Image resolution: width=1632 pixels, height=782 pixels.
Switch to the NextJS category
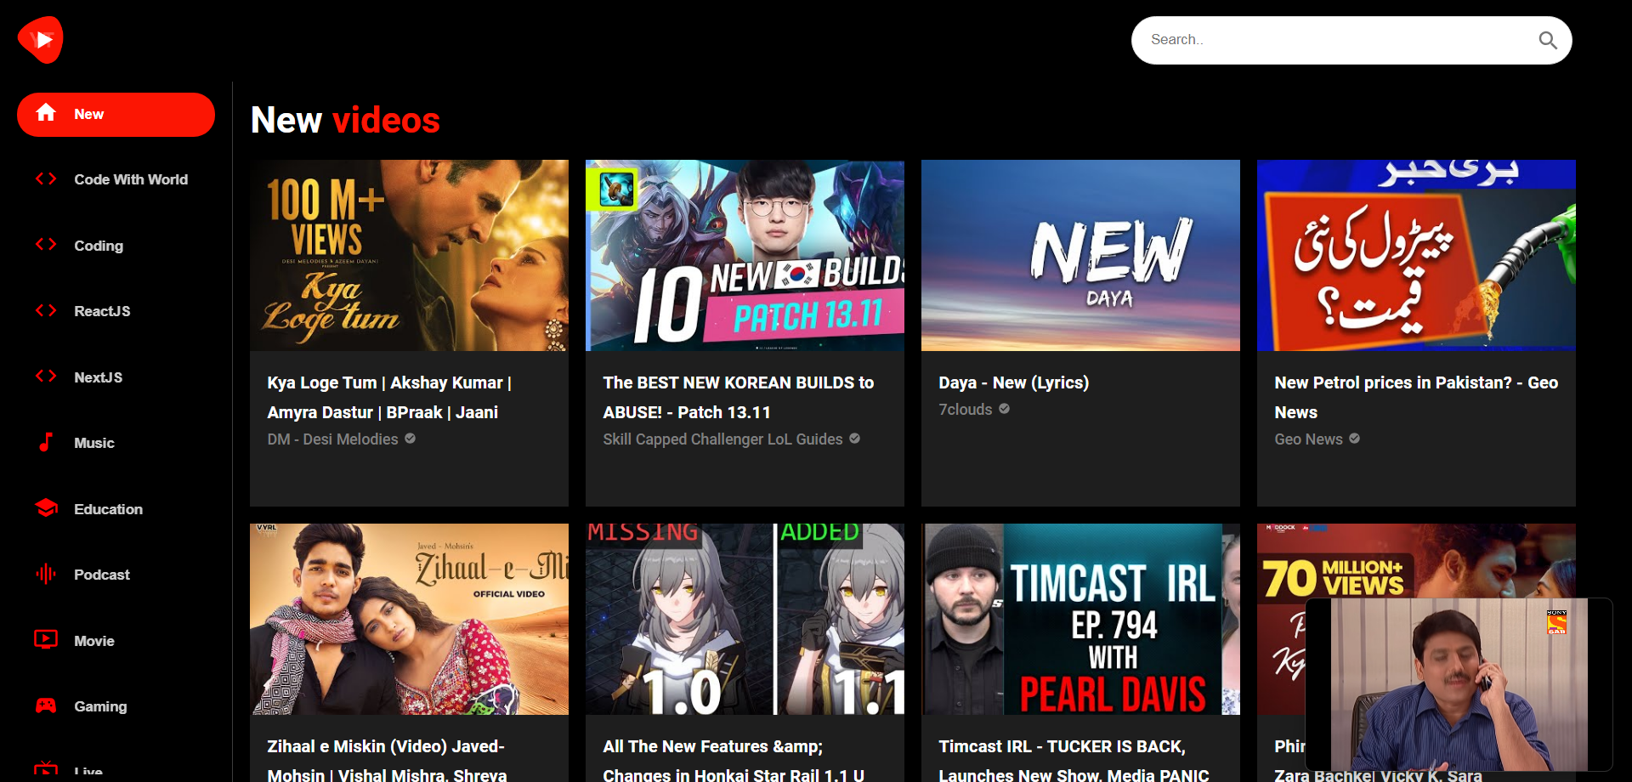click(116, 377)
